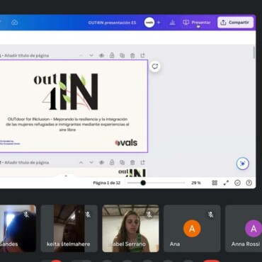Click the cloud save status icon
Viewport: 262px width, 262px height.
[x=15, y=23]
